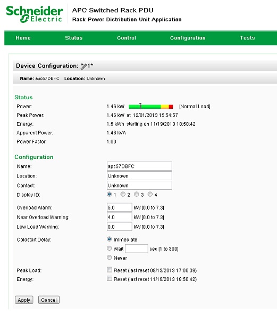Click the Location input field
This screenshot has width=277, height=313.
click(x=139, y=175)
